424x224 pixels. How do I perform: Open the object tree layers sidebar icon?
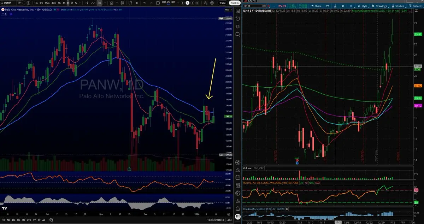pyautogui.click(x=237, y=26)
